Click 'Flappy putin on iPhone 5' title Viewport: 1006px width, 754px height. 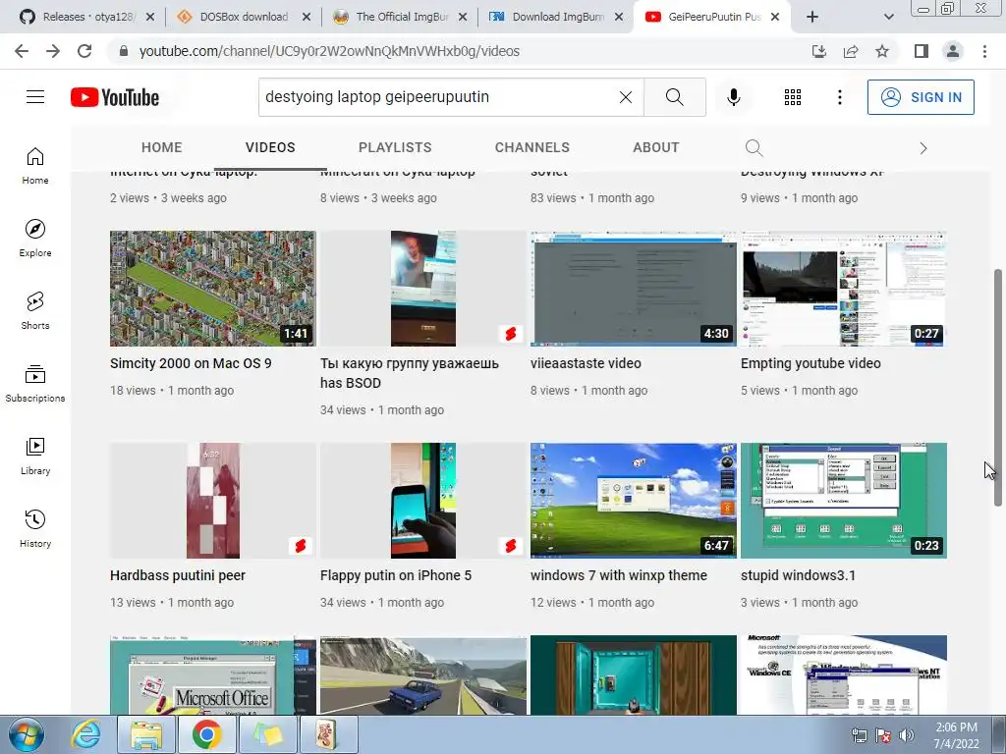(396, 575)
